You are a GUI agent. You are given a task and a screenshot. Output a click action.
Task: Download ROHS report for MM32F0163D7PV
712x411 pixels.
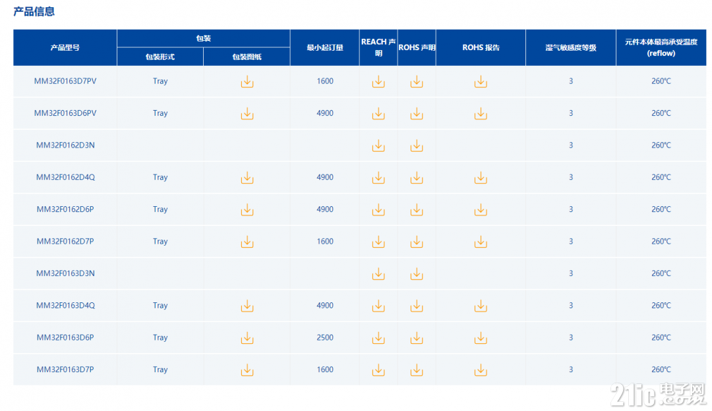[x=481, y=82]
